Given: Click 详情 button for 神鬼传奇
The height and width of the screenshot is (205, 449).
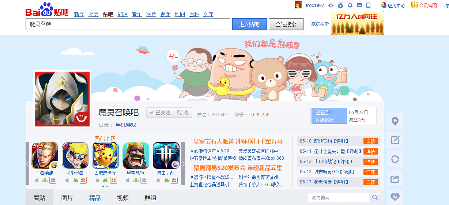Looking at the screenshot, I should 370,182.
